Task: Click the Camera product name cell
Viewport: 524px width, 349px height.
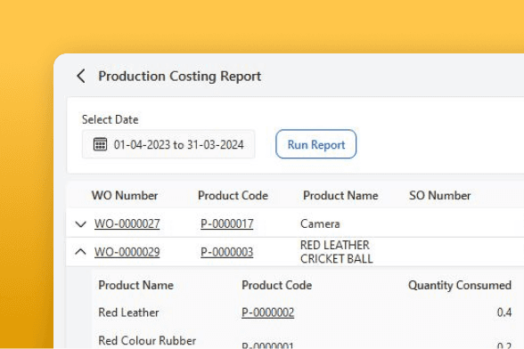Action: (320, 223)
